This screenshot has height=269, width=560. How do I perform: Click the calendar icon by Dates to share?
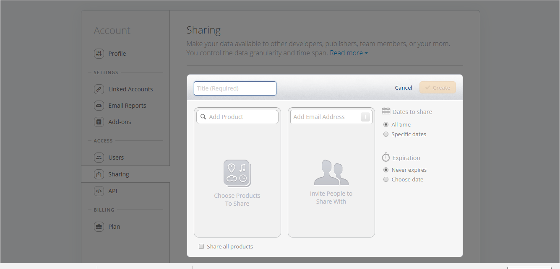386,111
